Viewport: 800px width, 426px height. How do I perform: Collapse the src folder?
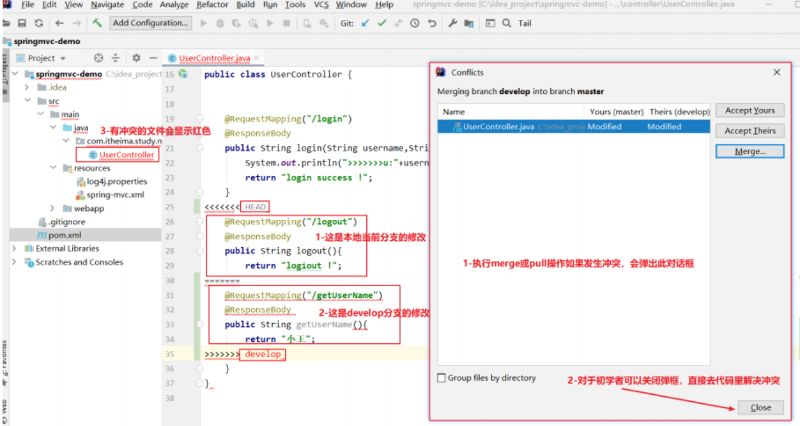(x=27, y=100)
